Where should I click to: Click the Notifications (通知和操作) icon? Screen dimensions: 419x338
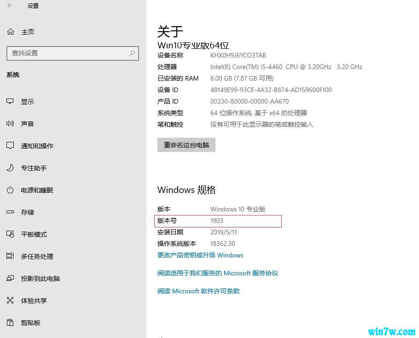point(10,146)
